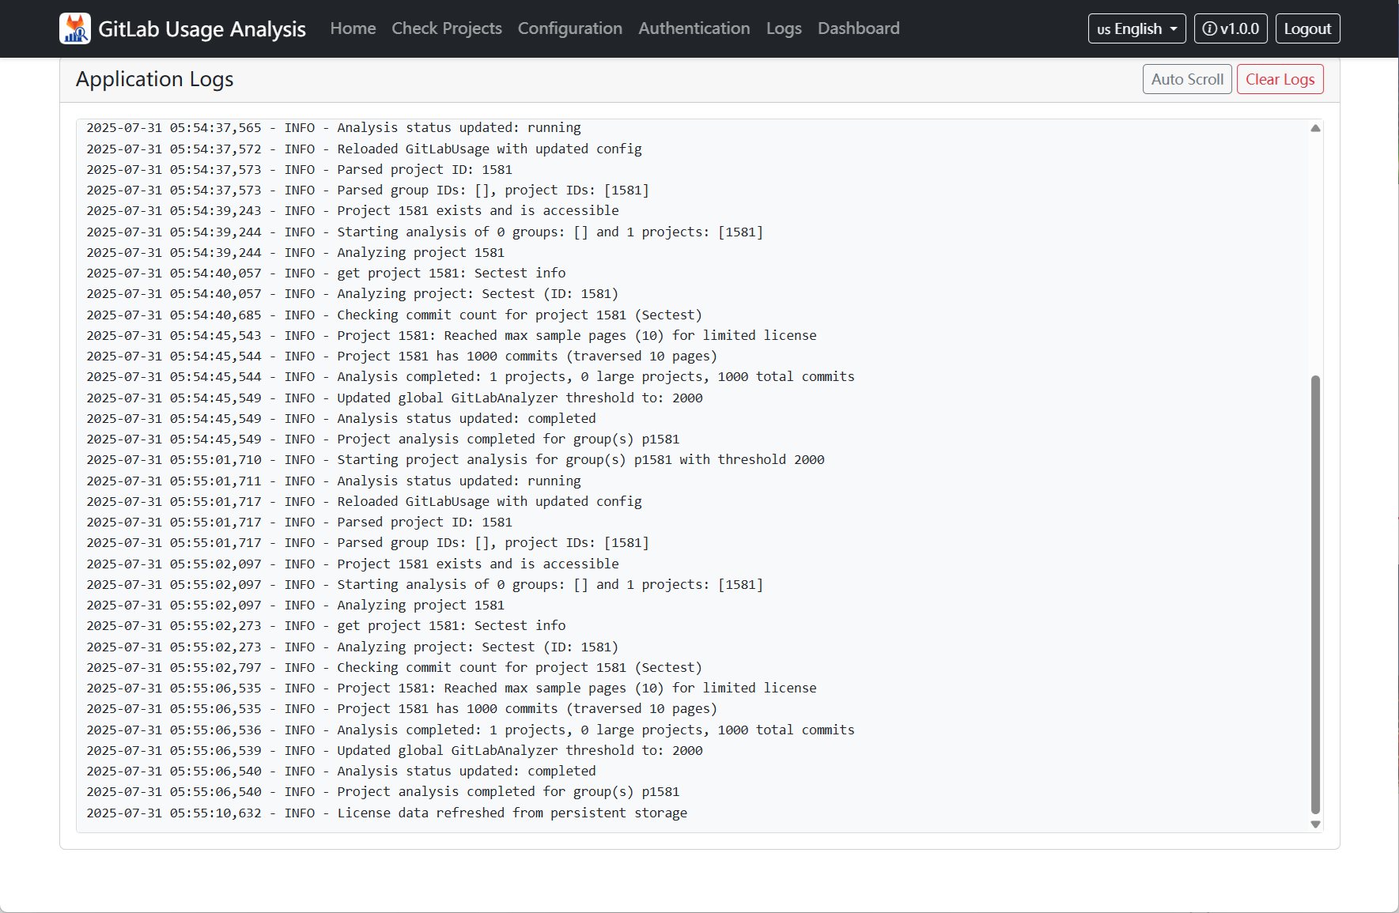Click the 05:55:02,097 'Starting analysis of 0 groups' line
1399x913 pixels.
click(425, 584)
